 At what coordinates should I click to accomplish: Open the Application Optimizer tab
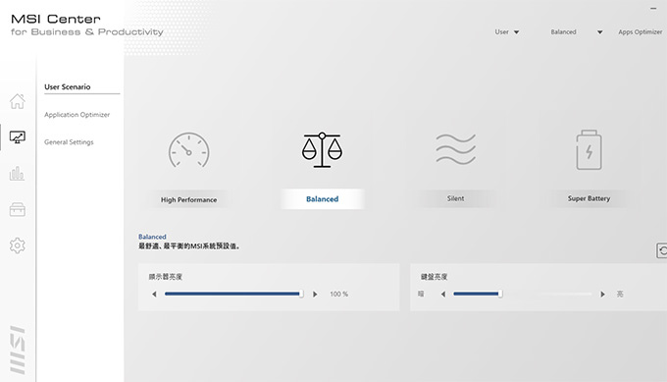coord(77,115)
